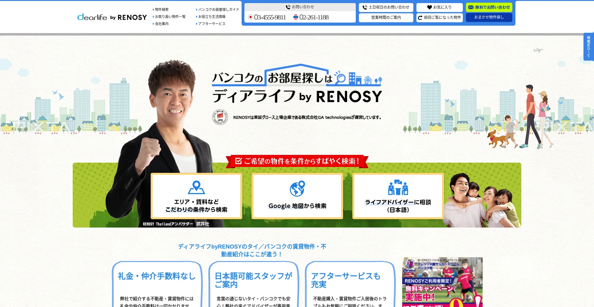Open the Cerezo Osaka soccer campaign banner
Screen dimensions: 594x307
(x=442, y=282)
